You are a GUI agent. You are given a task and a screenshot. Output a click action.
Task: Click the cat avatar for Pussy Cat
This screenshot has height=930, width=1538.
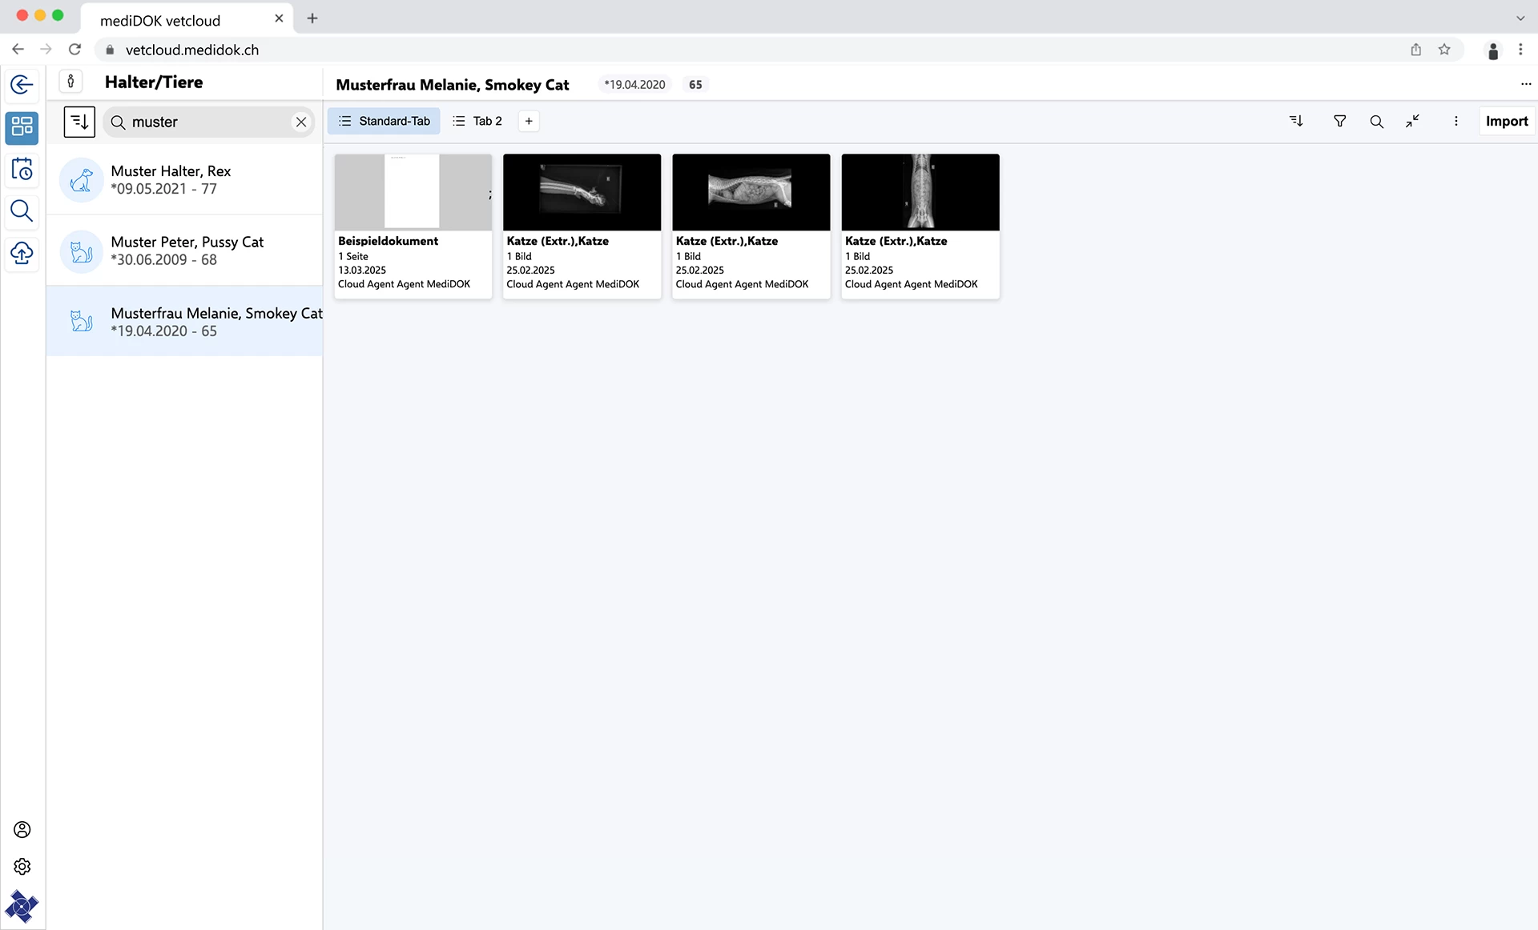pos(81,251)
